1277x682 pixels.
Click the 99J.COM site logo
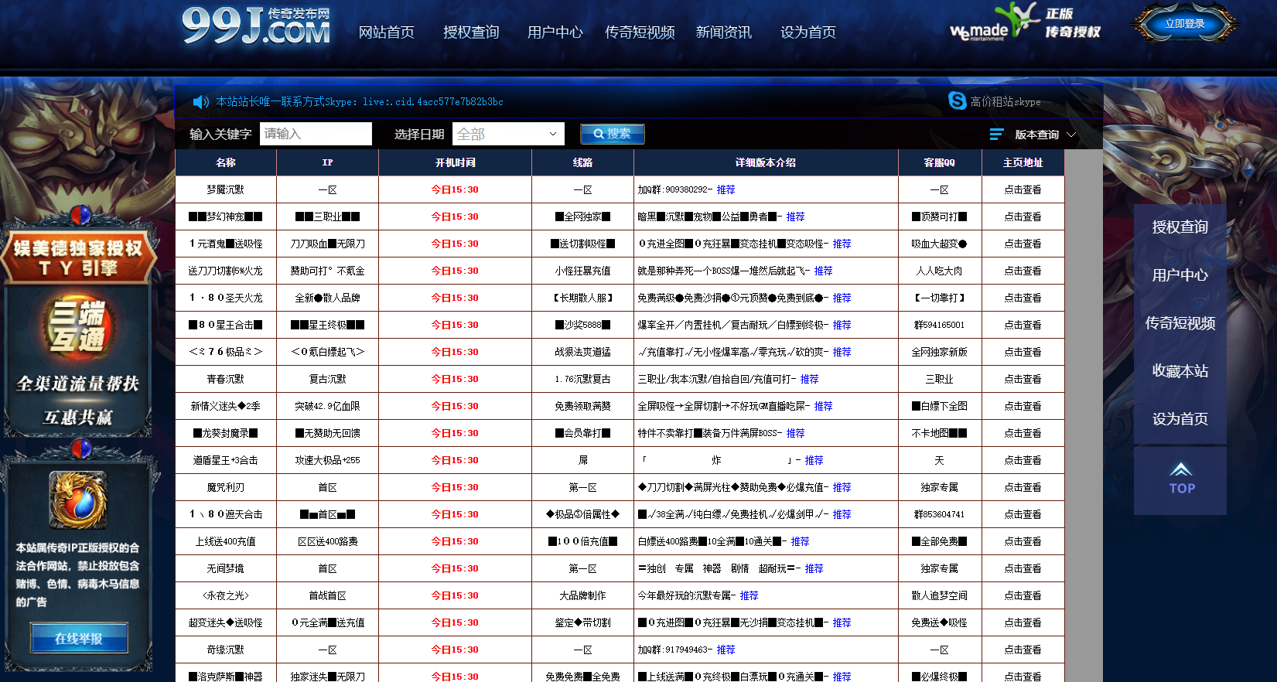(x=256, y=27)
